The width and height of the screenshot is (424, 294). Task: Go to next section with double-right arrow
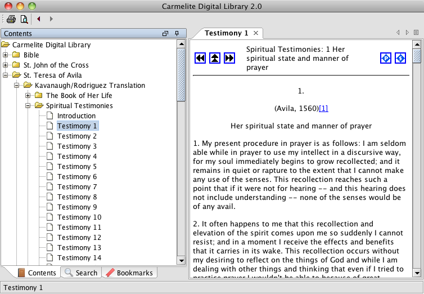pos(229,58)
